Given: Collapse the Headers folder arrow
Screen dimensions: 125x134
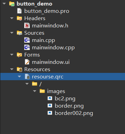Looking at the screenshot, I should [x=12, y=18].
